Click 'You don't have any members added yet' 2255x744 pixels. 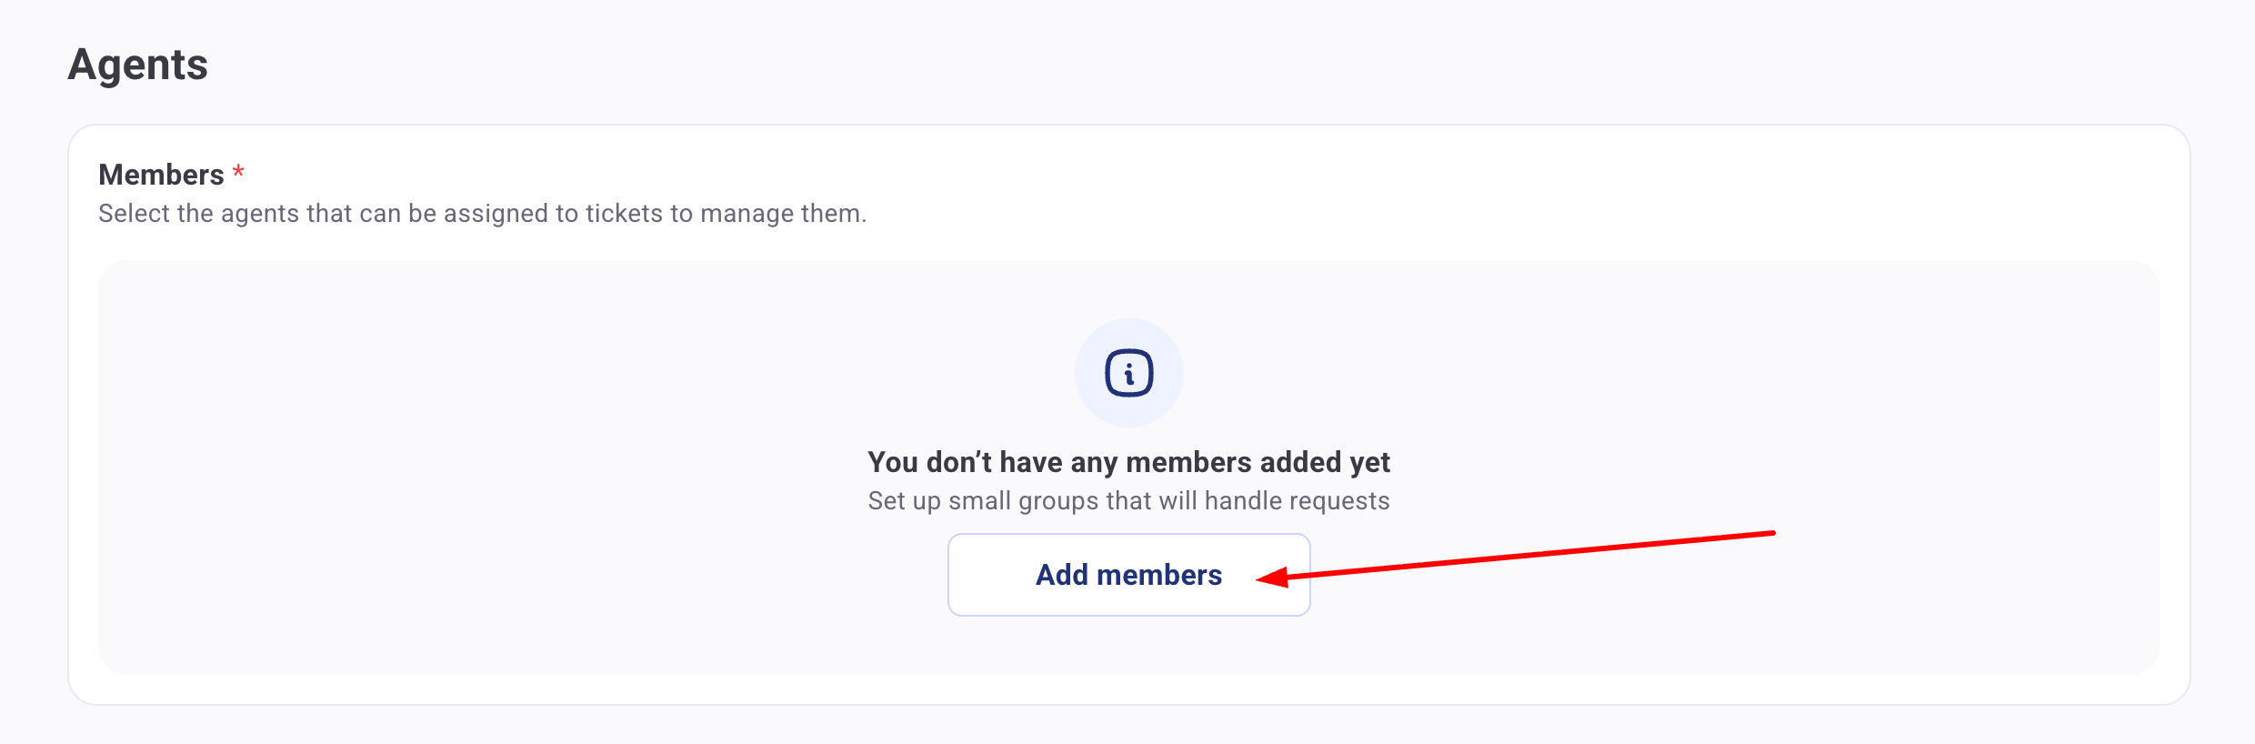click(1128, 462)
